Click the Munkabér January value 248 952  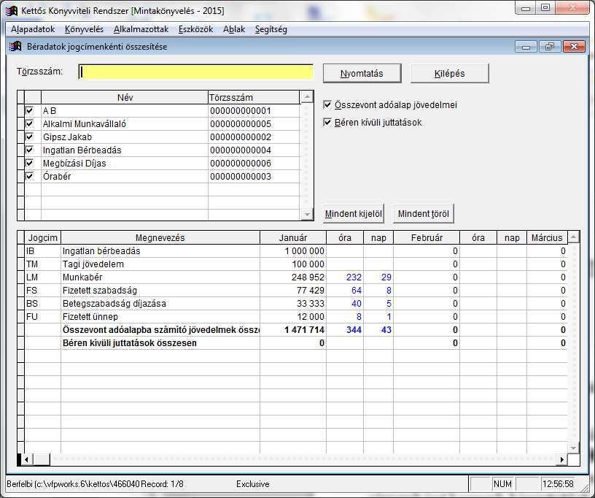point(293,277)
